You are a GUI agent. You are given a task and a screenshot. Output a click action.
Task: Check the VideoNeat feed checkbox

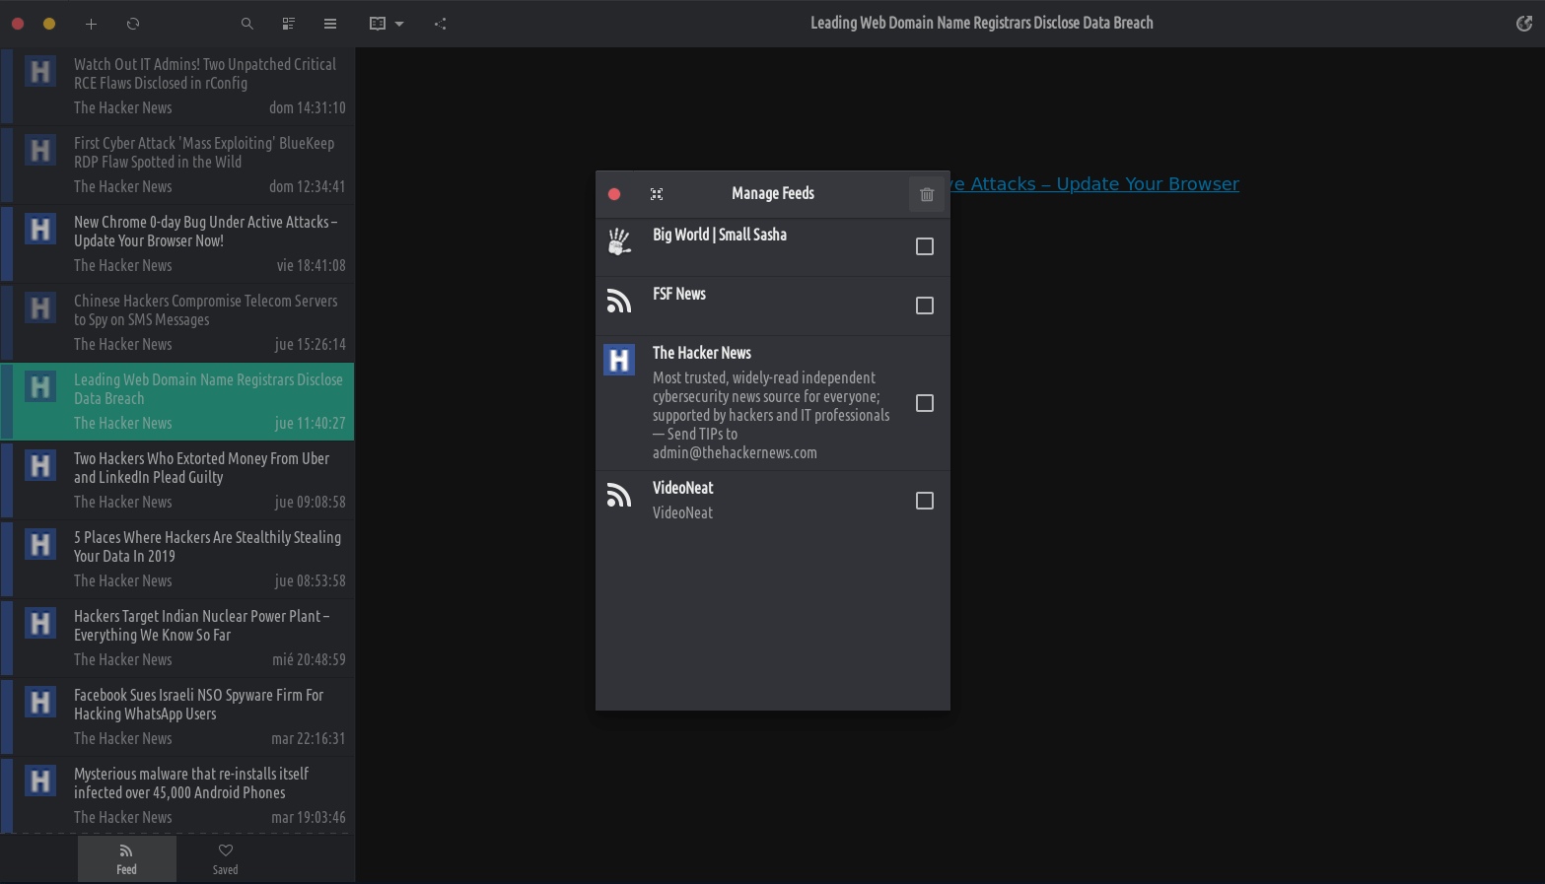click(x=925, y=501)
